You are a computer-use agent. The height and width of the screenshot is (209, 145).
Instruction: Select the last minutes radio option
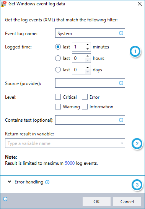[x=58, y=47]
